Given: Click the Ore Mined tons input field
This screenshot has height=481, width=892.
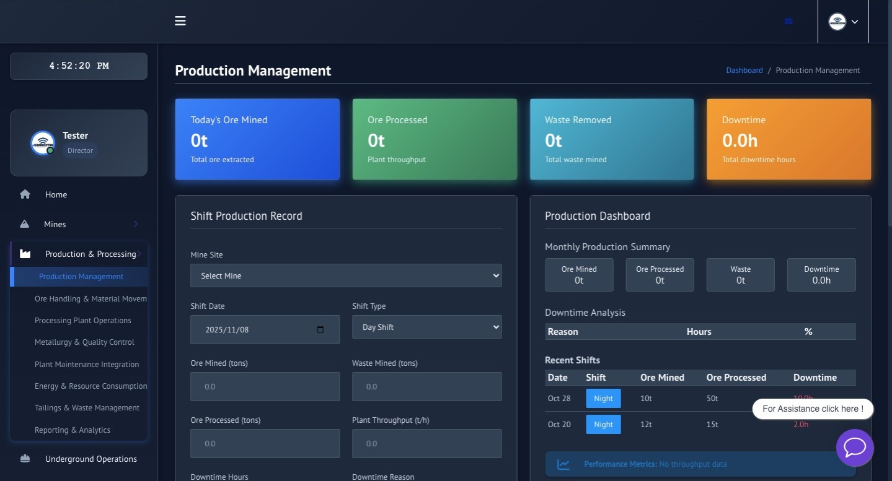Looking at the screenshot, I should pos(265,386).
